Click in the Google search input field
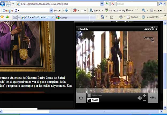This screenshot has height=115, width=167. coord(136,4)
